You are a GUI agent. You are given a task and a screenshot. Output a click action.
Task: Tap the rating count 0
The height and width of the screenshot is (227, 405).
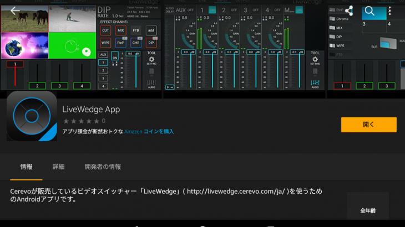pos(104,121)
